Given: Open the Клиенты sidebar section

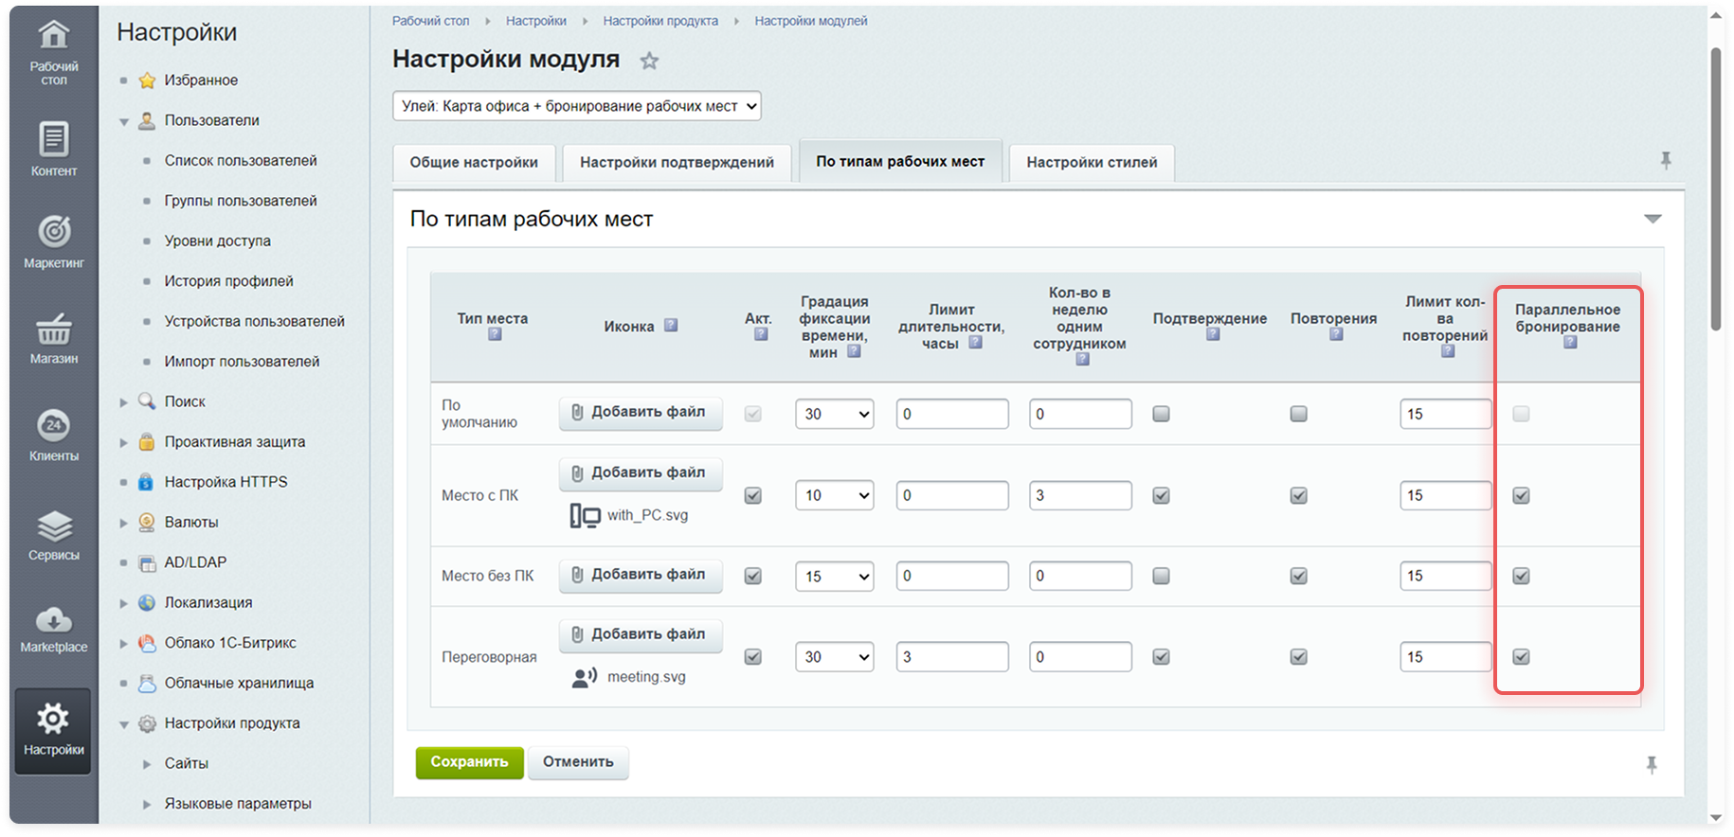Looking at the screenshot, I should (54, 435).
